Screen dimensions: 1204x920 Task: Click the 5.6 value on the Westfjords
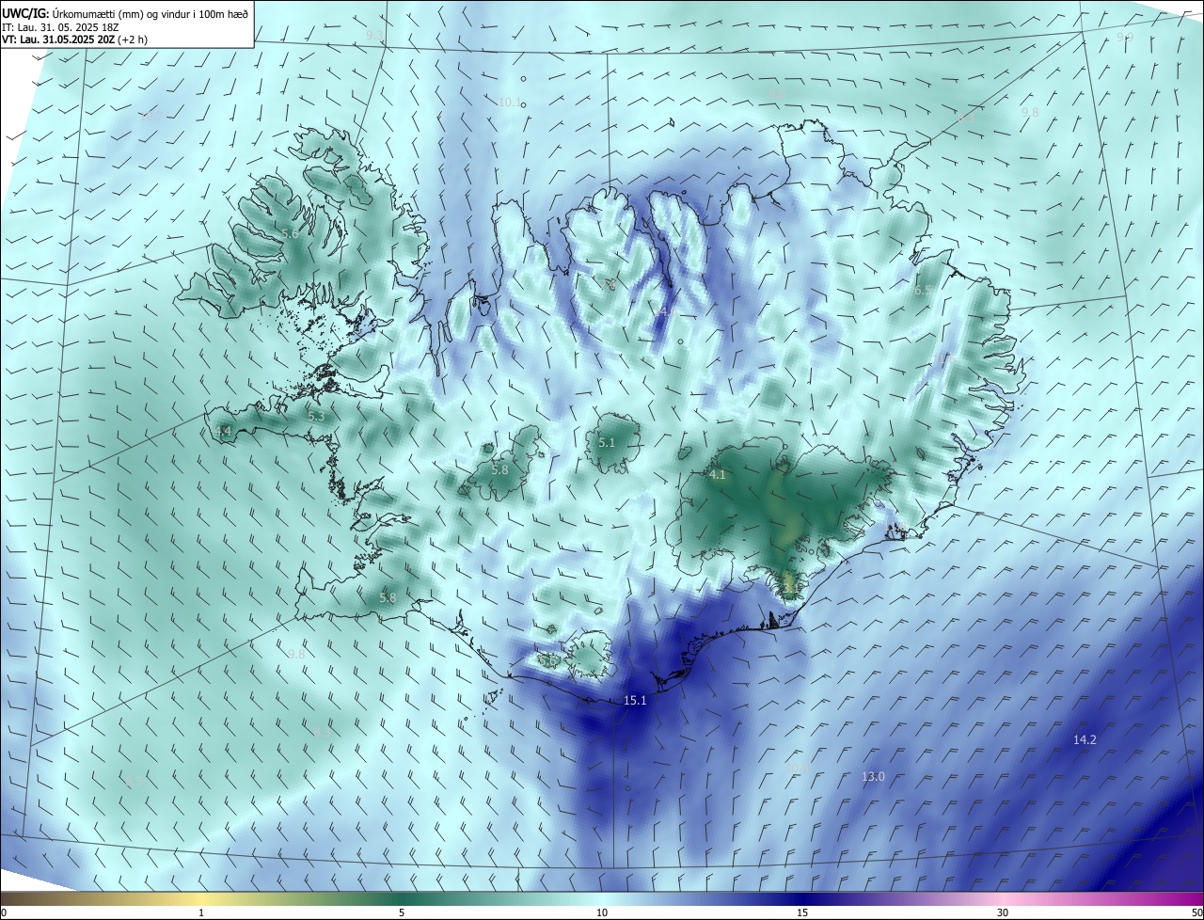290,233
